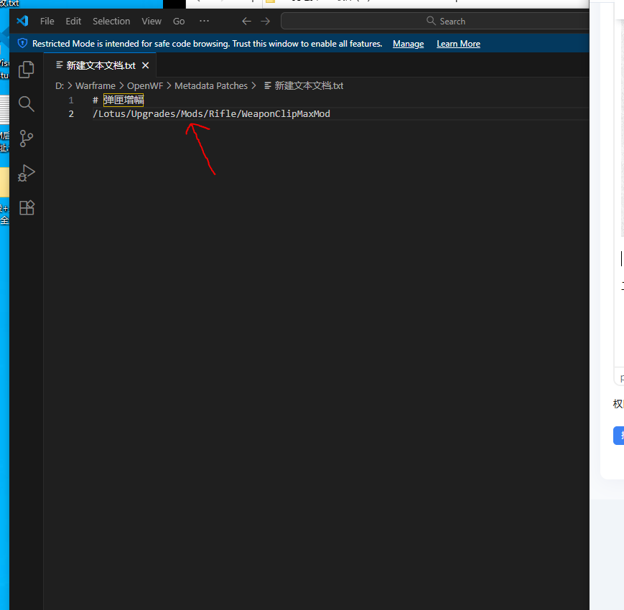Go back with the left arrow

coord(246,21)
